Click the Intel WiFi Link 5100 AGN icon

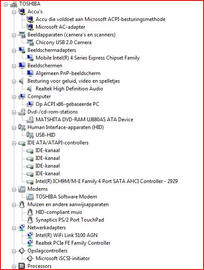[x=30, y=235]
